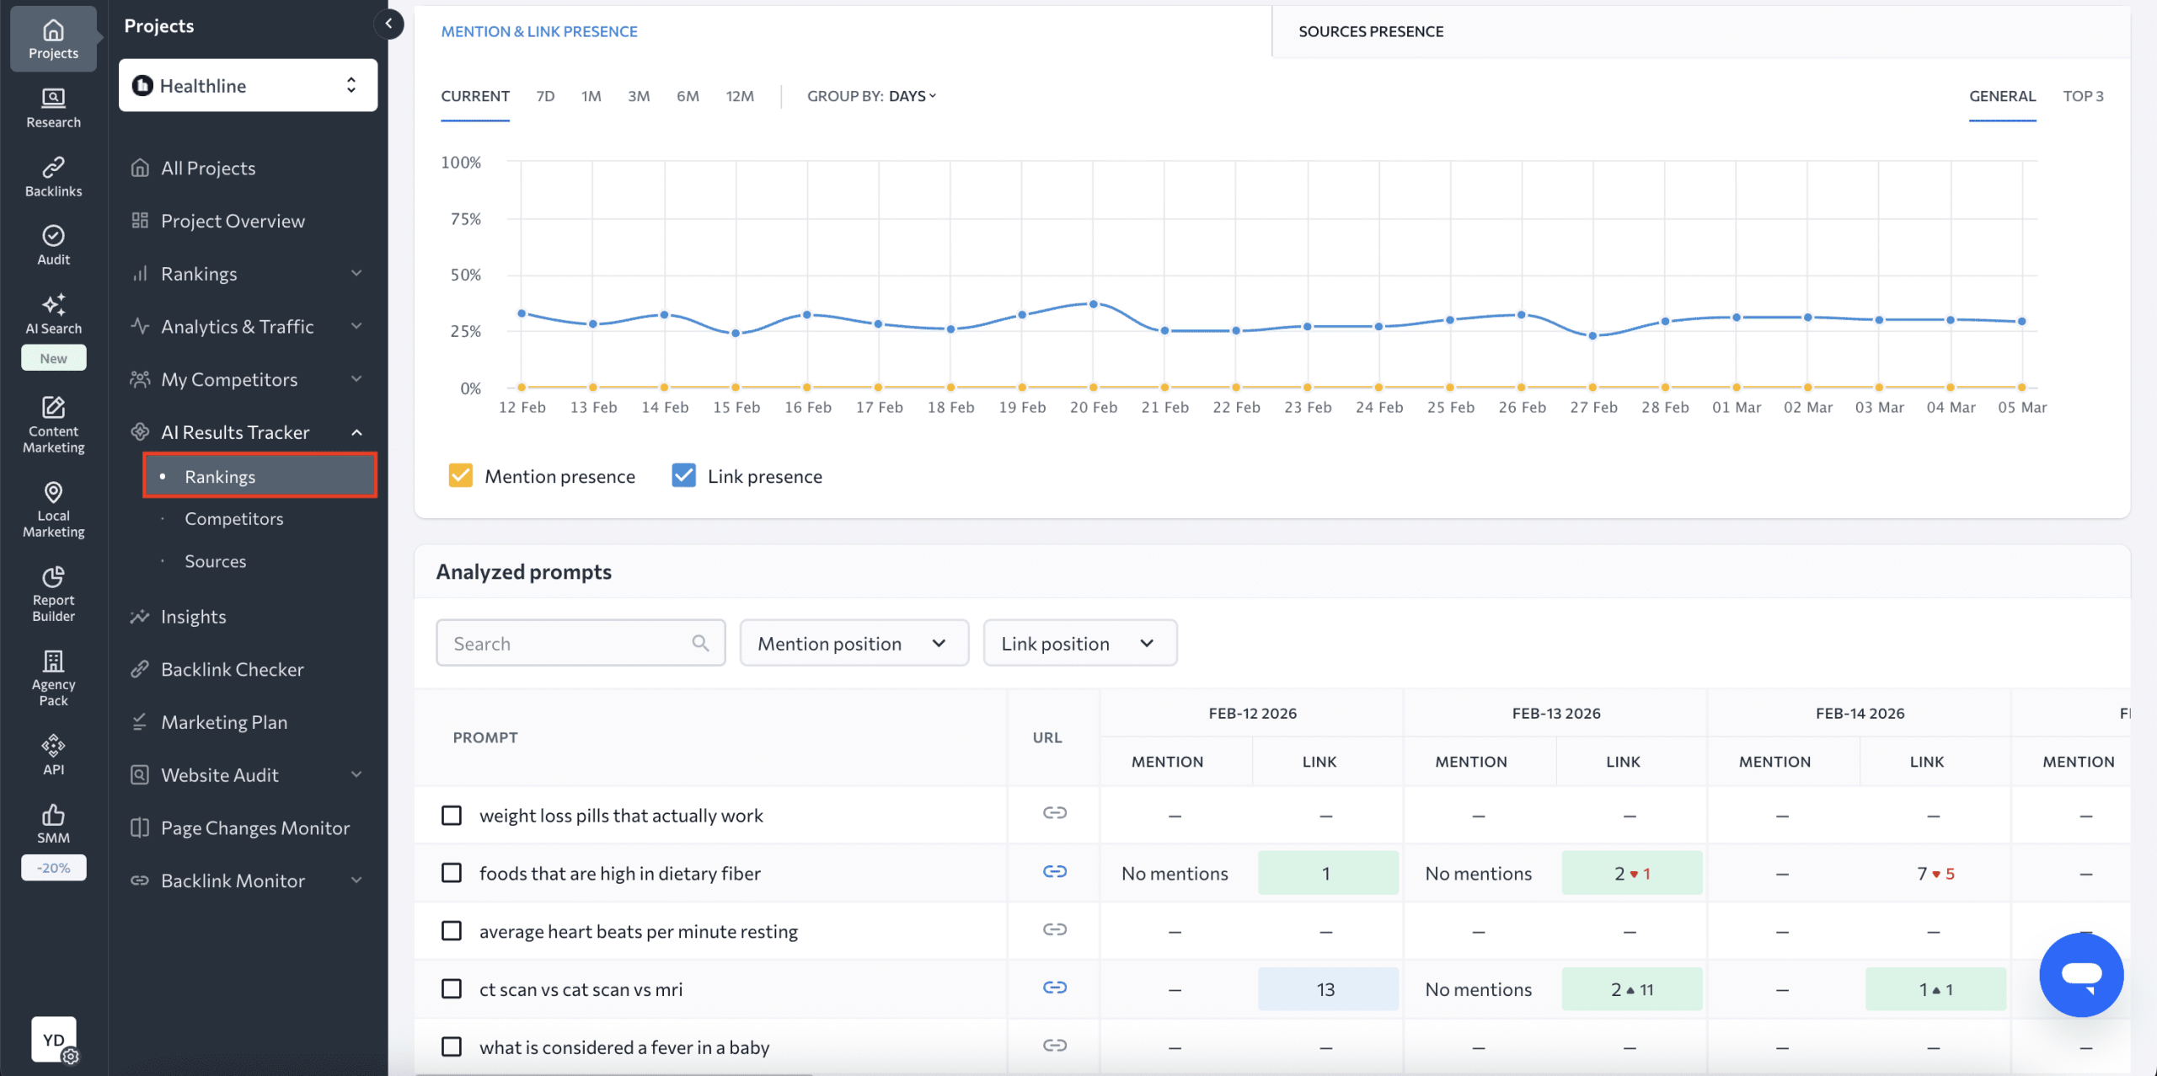Expand the Analytics & Traffic section

238,326
